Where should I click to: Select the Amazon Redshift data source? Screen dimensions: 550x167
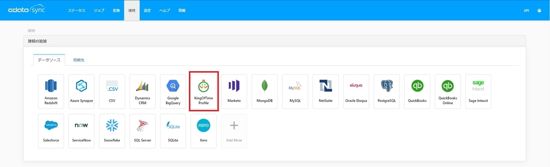[x=51, y=92]
